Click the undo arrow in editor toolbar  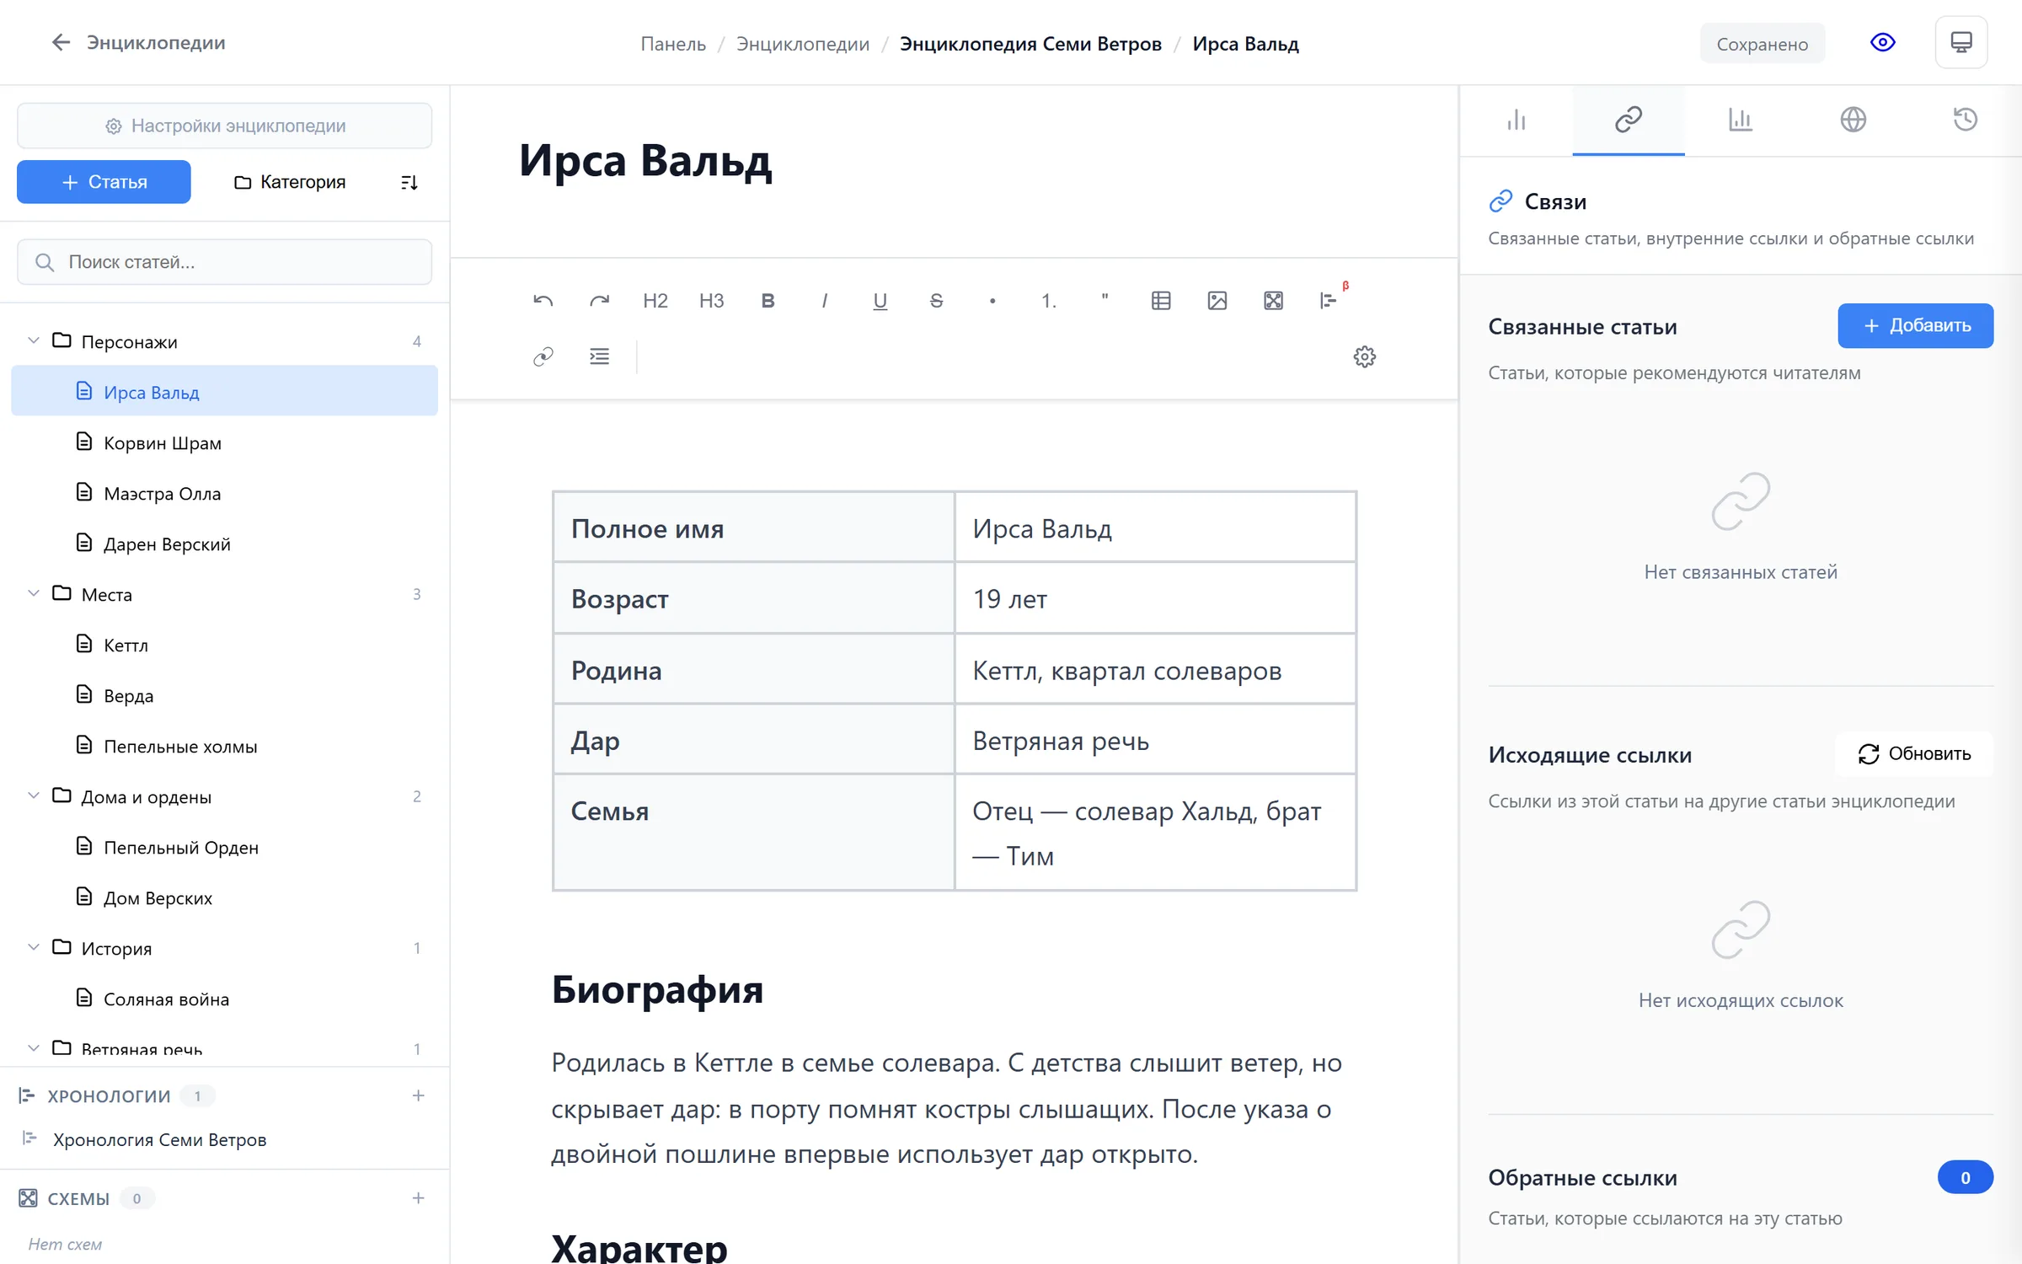tap(543, 301)
